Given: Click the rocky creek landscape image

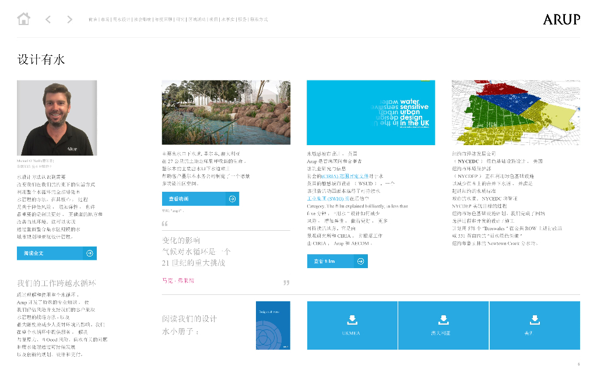Looking at the screenshot, I should coord(226,112).
